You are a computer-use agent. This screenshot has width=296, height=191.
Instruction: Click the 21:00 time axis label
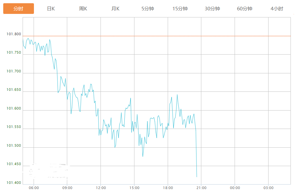[x=201, y=188]
